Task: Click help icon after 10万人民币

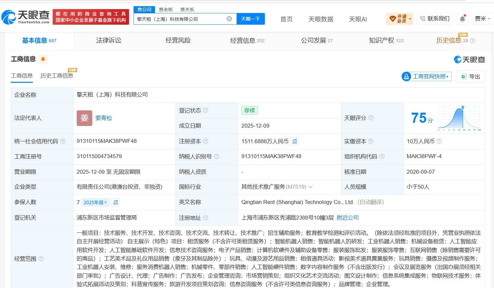Action: [x=439, y=141]
